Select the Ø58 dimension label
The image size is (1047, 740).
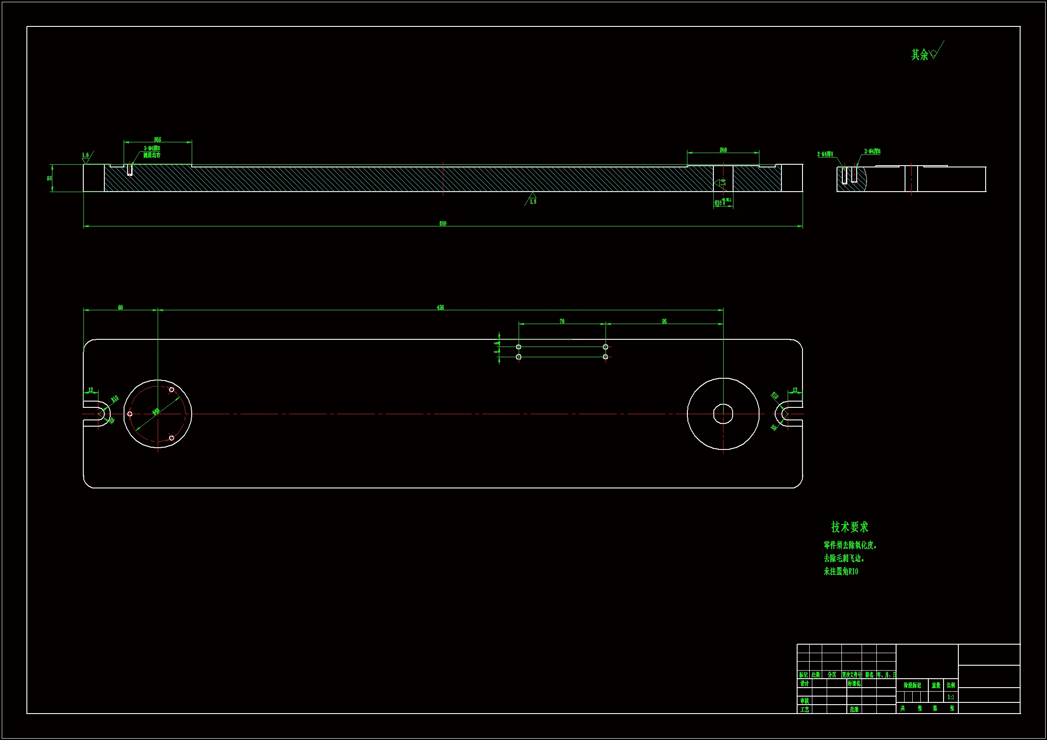pyautogui.click(x=723, y=150)
